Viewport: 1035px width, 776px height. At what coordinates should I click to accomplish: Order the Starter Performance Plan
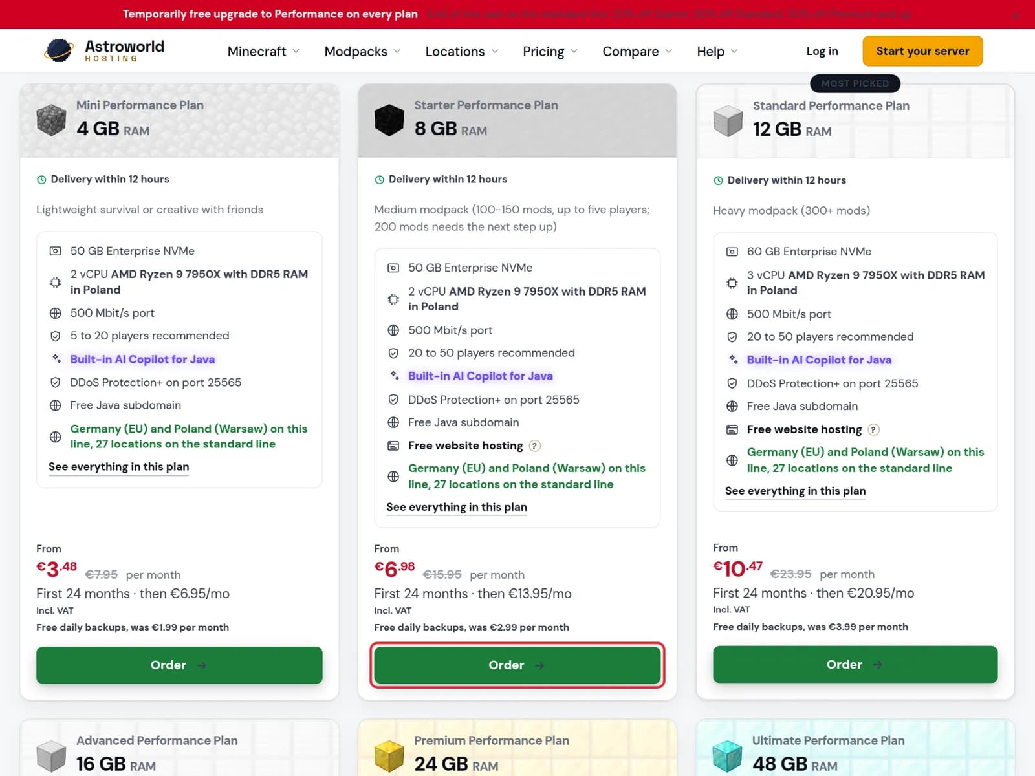pos(517,665)
